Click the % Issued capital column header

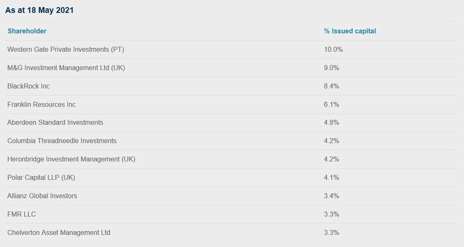350,31
